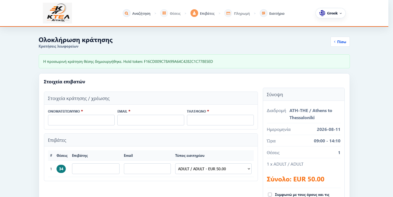Viewport: 393px width, 197px height.
Task: Click the Σύνολο: EUR 50.00 total
Action: (296, 179)
